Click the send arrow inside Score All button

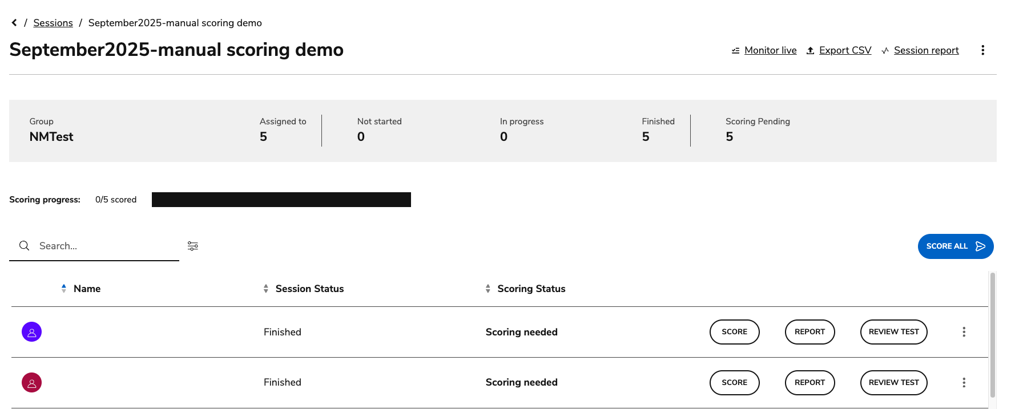coord(980,246)
